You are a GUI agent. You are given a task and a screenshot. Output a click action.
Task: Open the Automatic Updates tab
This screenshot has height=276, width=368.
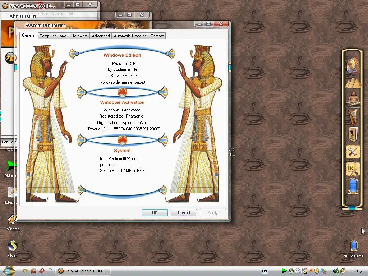pyautogui.click(x=130, y=36)
